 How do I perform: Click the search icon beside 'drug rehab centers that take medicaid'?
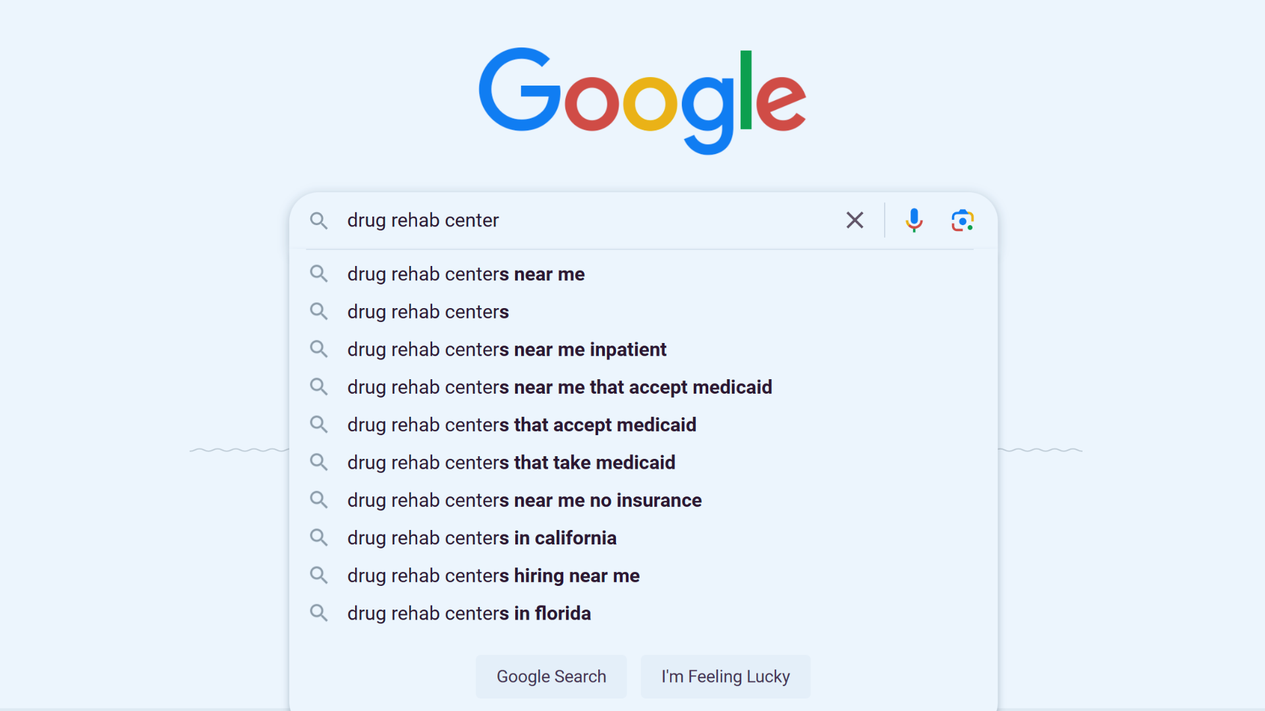[319, 462]
